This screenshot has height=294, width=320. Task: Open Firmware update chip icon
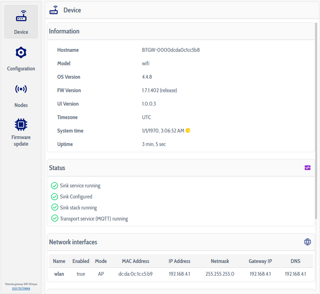pyautogui.click(x=21, y=124)
